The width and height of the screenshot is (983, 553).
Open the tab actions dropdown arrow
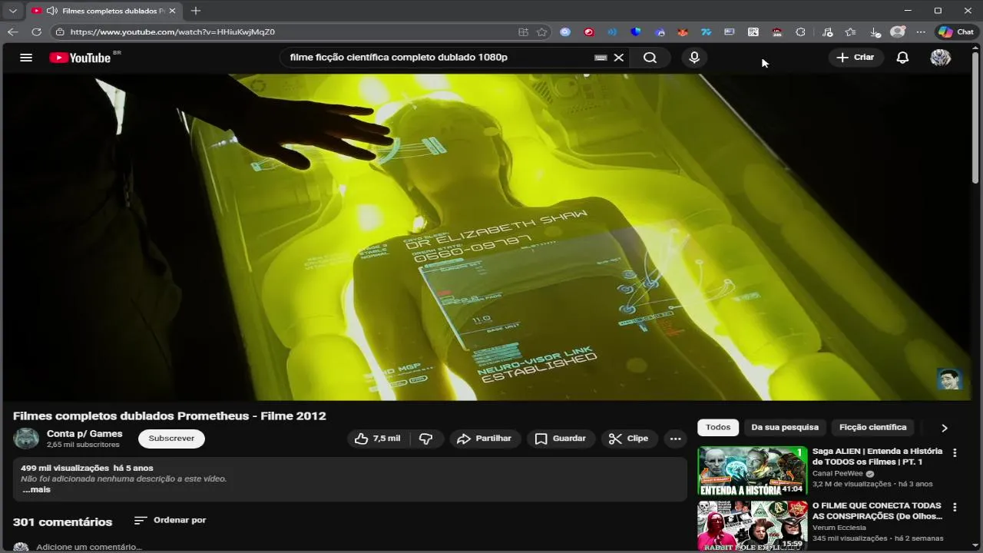coord(12,11)
